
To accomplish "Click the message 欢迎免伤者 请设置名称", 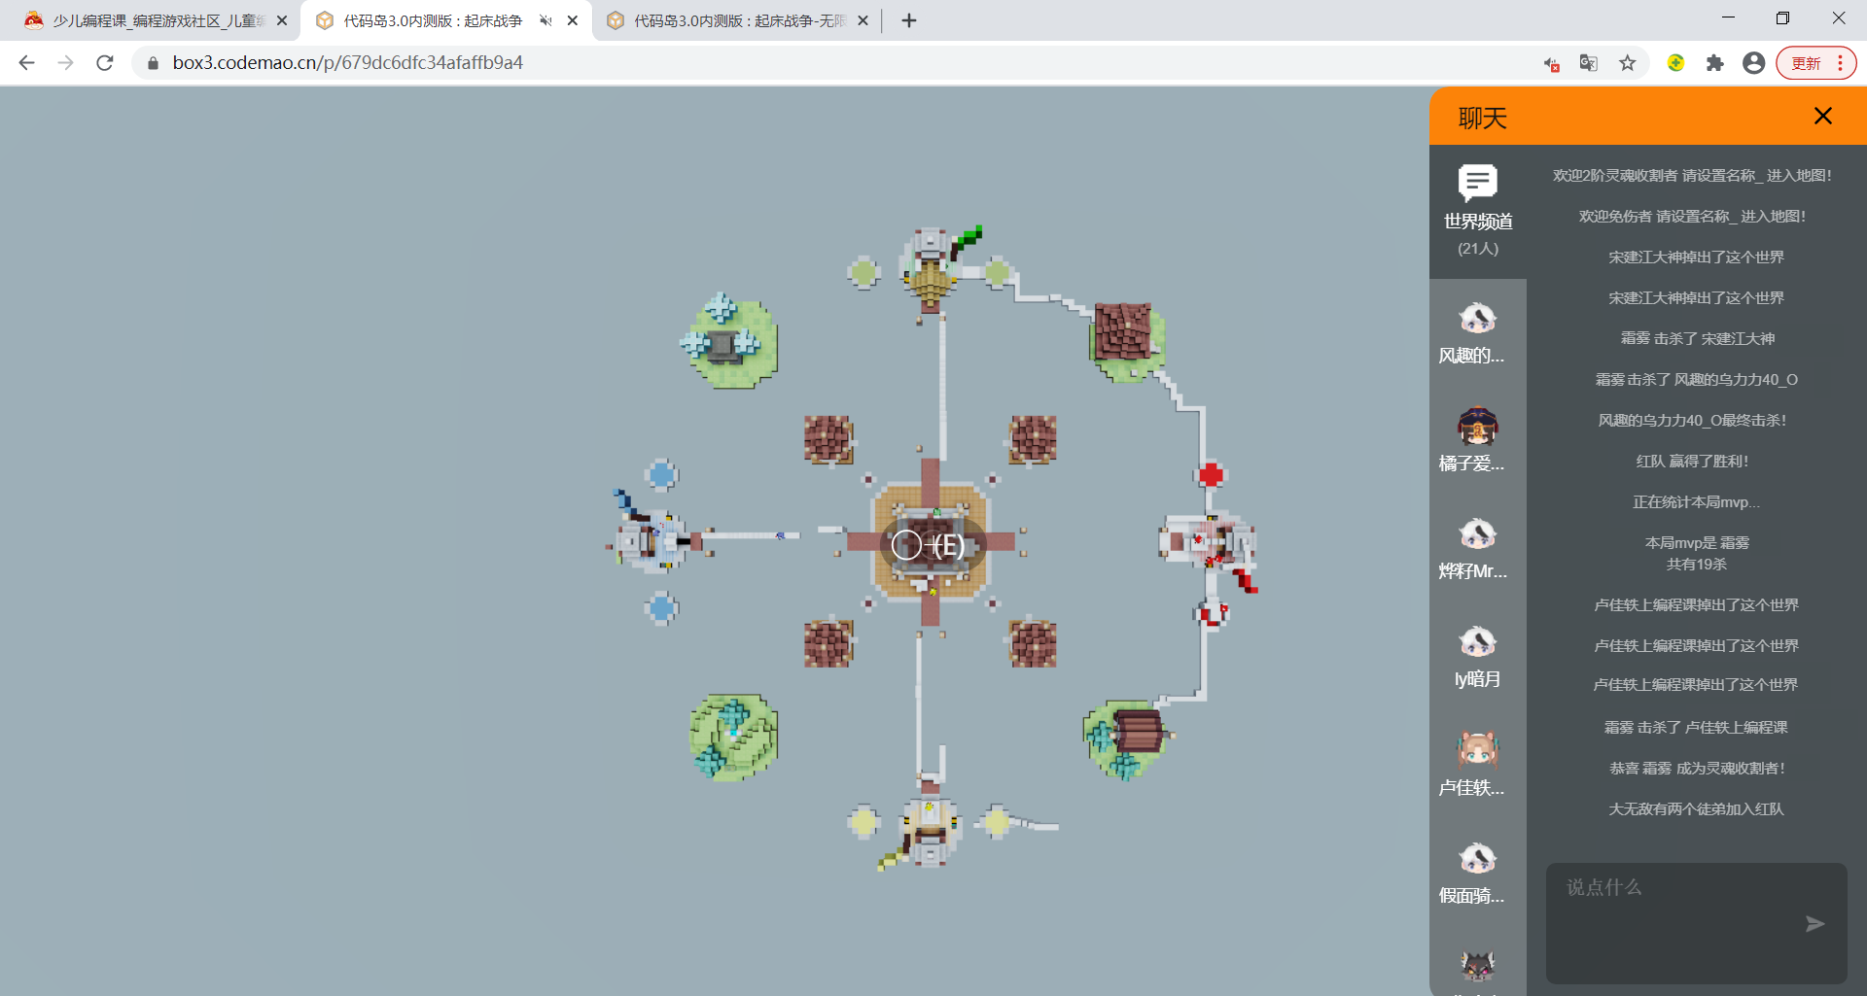I will [x=1692, y=217].
